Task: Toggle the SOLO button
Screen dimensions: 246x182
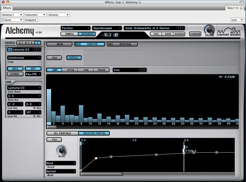Action: [x=15, y=69]
